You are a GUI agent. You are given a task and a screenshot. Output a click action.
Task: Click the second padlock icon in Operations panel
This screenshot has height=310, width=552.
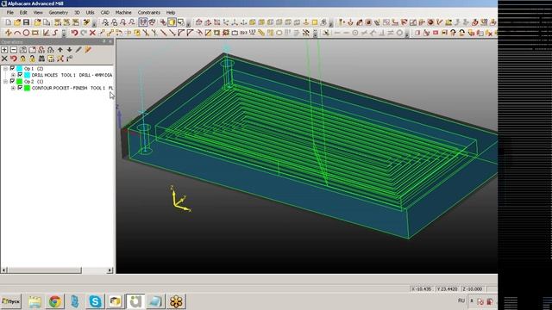point(33,59)
